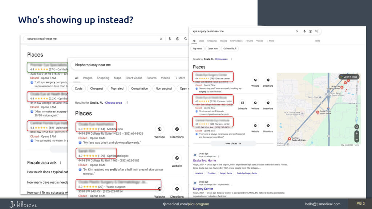Click the camera lens icon in cataract repair search
Viewport: 372px width, 209px height.
tap(177, 39)
